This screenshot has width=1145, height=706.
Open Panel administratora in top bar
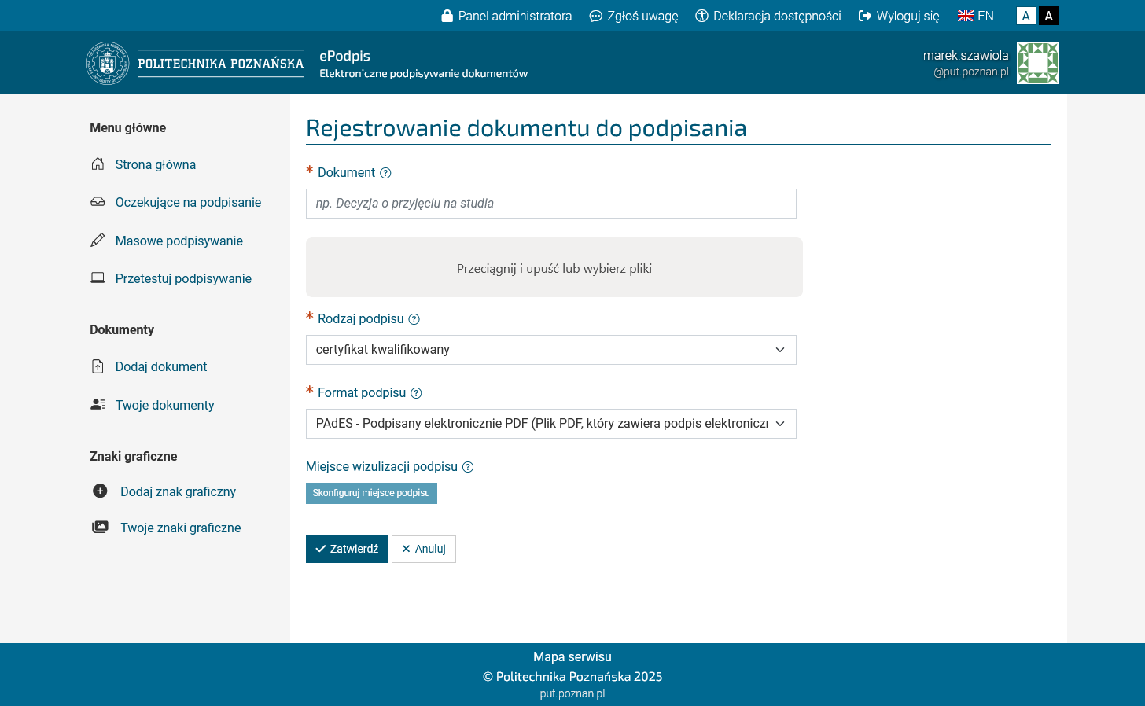coord(506,16)
